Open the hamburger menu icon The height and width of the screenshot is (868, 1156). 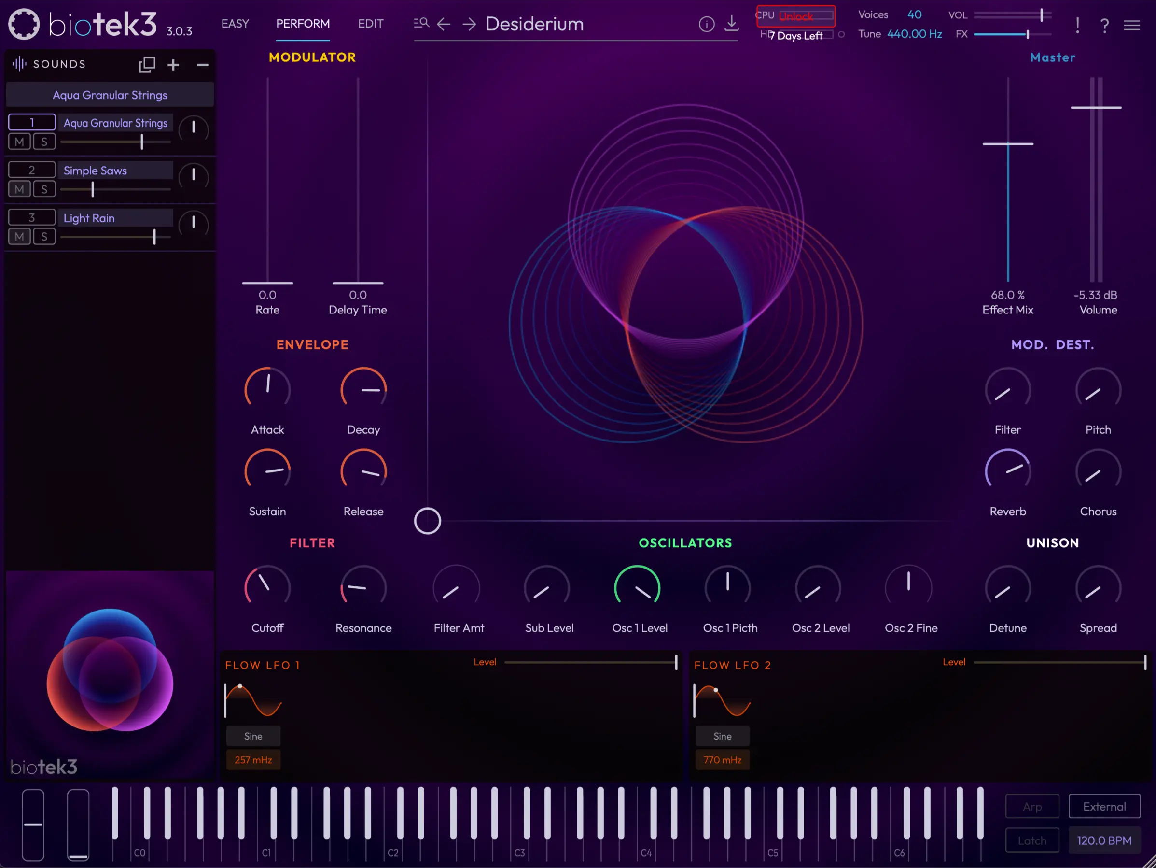tap(1132, 25)
